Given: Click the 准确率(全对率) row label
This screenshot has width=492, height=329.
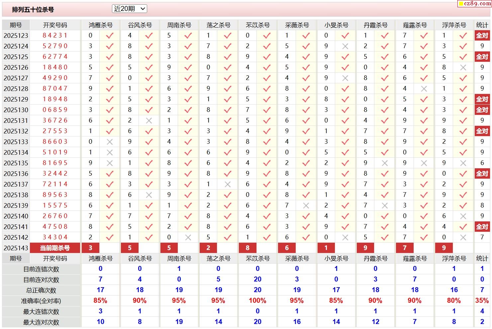Looking at the screenshot, I should [41, 301].
